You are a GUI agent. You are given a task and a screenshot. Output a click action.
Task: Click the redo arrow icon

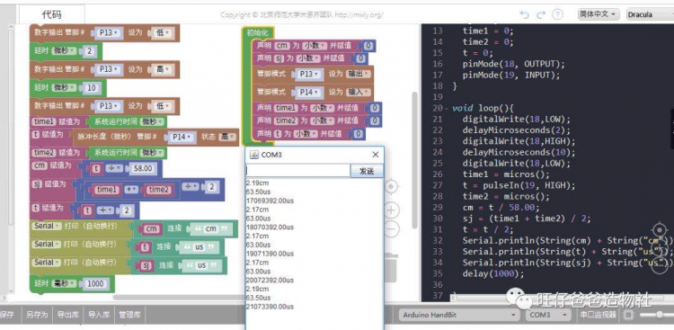(540, 14)
